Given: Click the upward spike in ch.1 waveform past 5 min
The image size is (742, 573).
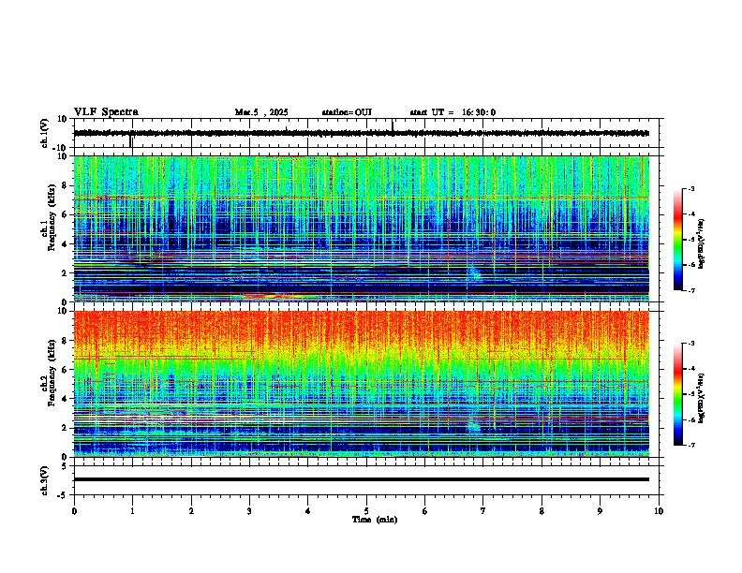Looking at the screenshot, I should click(393, 126).
